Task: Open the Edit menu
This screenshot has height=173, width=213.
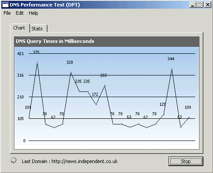Action: coord(20,13)
